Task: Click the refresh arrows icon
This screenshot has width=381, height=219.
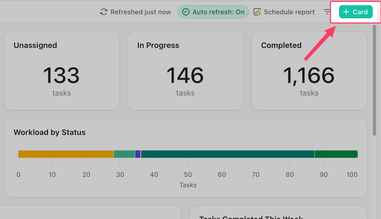Action: pos(103,12)
